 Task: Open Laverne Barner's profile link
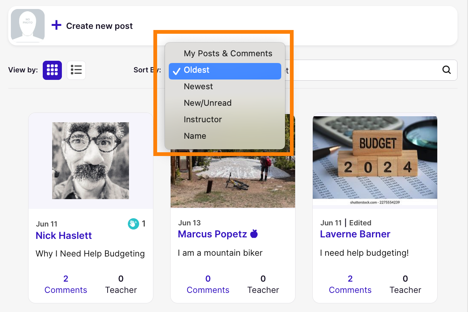point(355,234)
